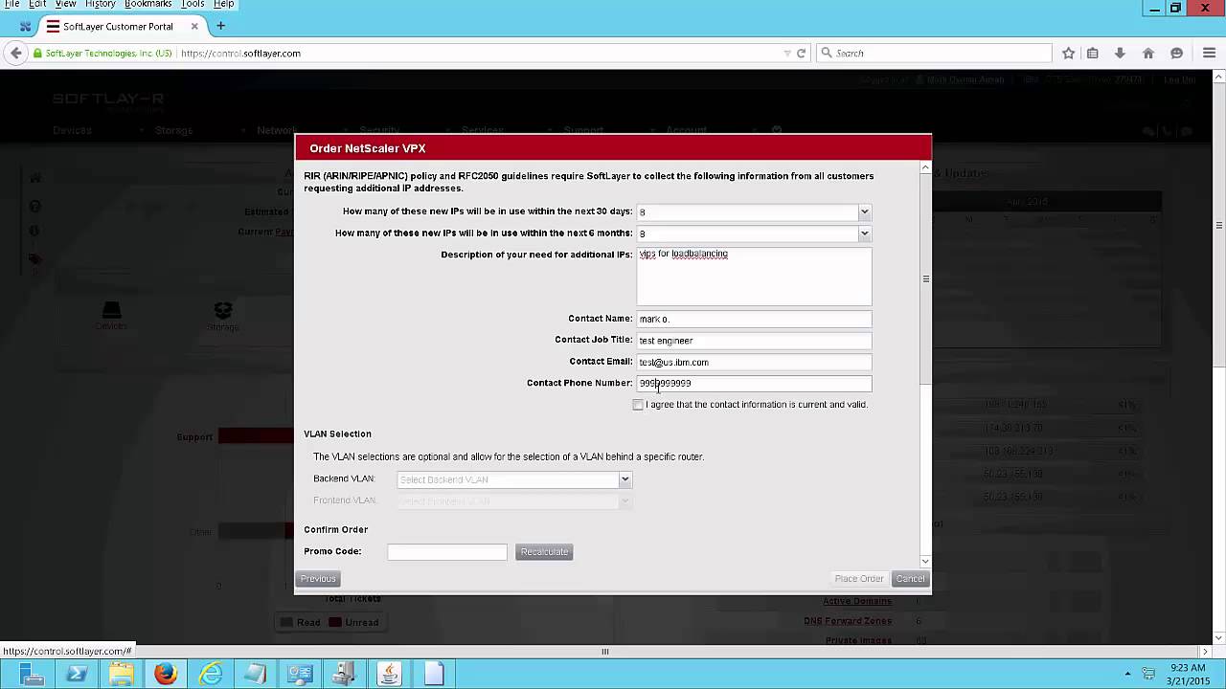Reload the SoftLayer page
The height and width of the screenshot is (689, 1226).
(801, 54)
